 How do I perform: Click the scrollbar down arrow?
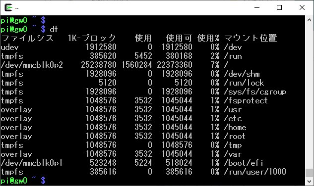(309, 182)
